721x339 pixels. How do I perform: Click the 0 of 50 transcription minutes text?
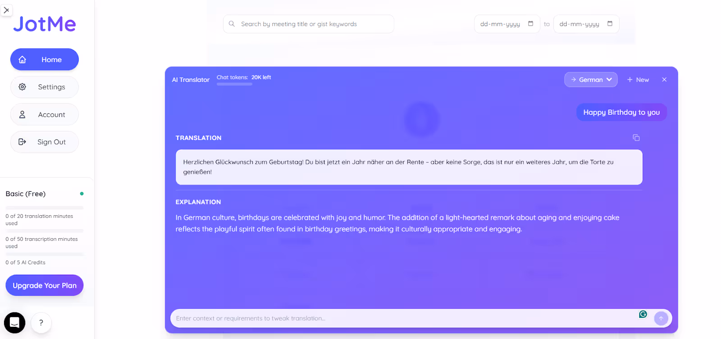[x=41, y=243]
